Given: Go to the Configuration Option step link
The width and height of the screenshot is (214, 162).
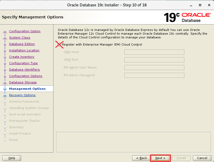Looking at the screenshot, I should [x=25, y=31].
